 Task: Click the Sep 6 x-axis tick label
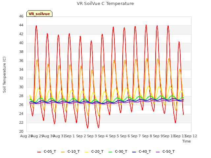click(125, 136)
